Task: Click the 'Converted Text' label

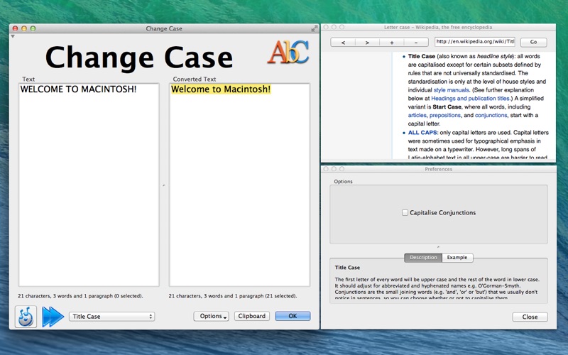Action: point(194,79)
